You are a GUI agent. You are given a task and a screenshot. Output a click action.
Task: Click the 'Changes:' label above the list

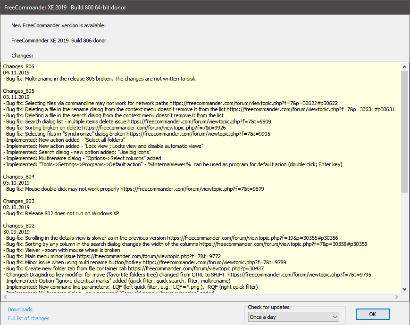coord(22,56)
